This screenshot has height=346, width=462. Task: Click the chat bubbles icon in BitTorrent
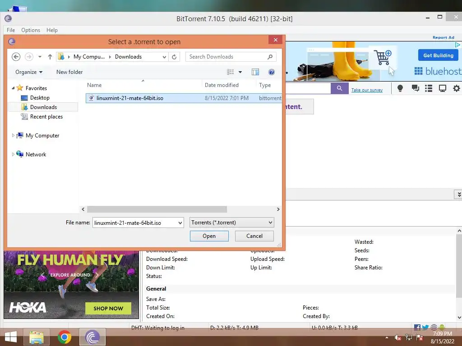click(416, 88)
